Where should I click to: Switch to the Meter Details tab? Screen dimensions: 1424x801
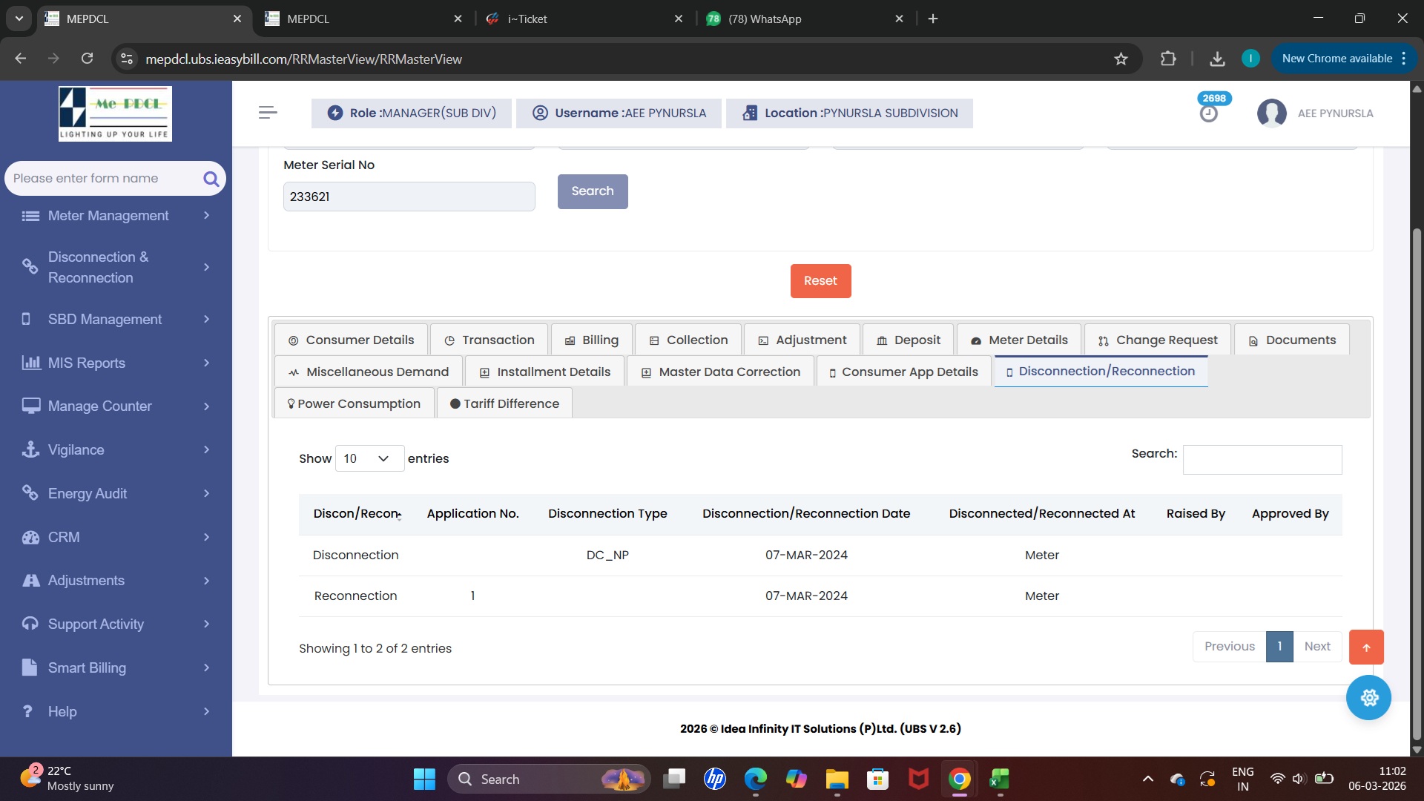(1020, 340)
